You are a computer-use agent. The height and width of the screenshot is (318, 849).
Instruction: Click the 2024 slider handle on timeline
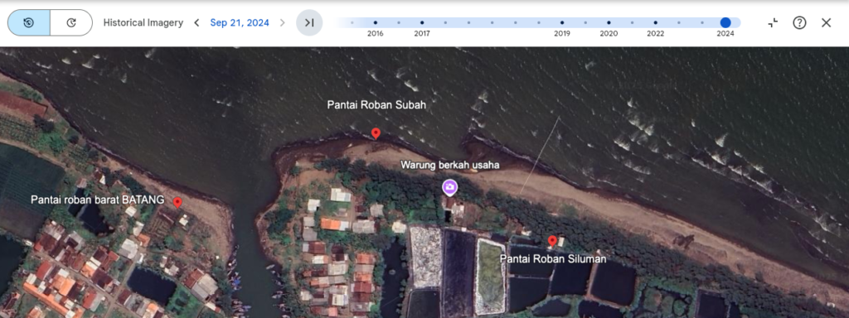(x=725, y=22)
